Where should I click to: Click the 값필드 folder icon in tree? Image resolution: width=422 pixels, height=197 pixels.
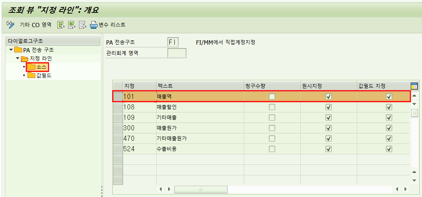(31, 75)
